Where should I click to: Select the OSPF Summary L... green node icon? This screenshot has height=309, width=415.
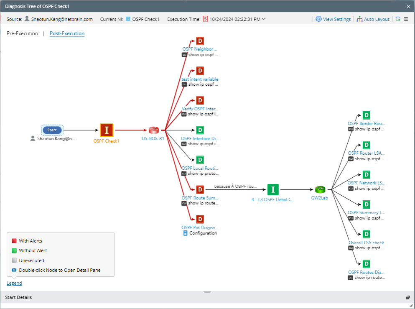[366, 204]
